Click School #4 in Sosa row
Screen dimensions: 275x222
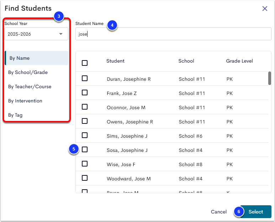pyautogui.click(x=190, y=150)
